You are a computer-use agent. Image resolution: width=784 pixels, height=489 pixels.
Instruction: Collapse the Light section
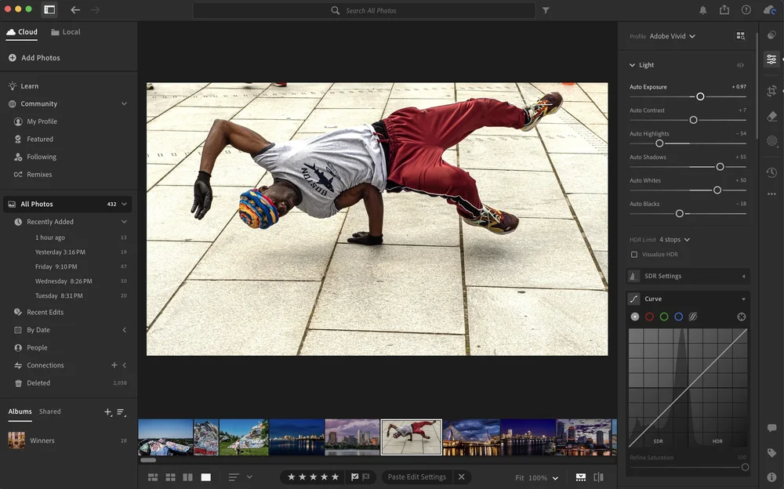click(x=633, y=65)
